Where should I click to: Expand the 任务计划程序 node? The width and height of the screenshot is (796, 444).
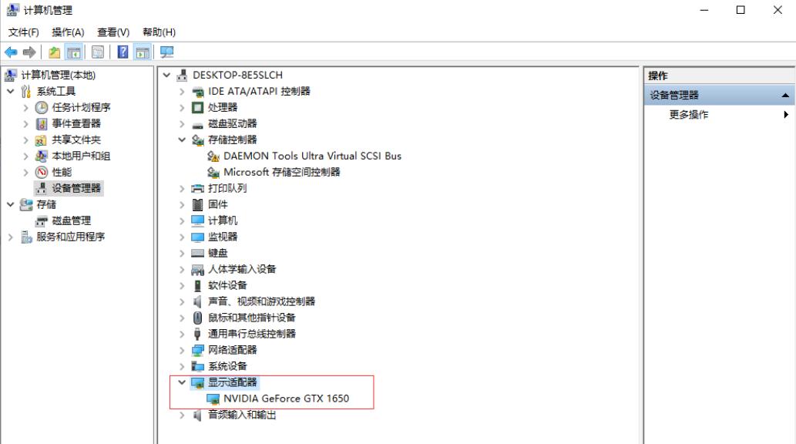[26, 108]
